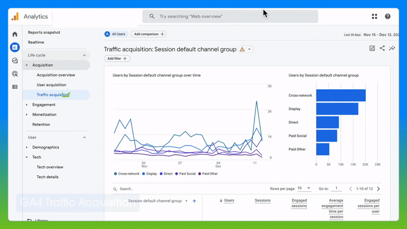Collapse the Acquisition tree arrow
Image resolution: width=407 pixels, height=229 pixels.
(27, 65)
